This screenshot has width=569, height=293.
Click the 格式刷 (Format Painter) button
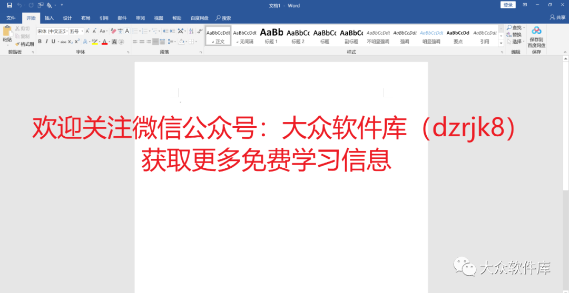click(25, 44)
